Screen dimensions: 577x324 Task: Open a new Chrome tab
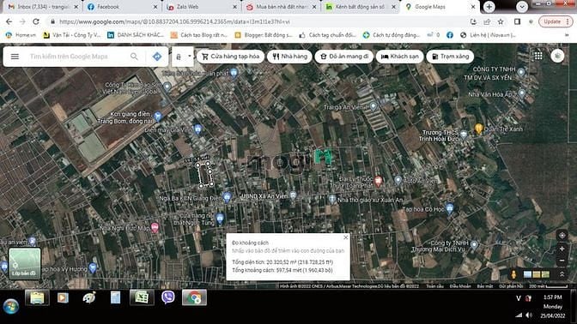click(x=489, y=7)
